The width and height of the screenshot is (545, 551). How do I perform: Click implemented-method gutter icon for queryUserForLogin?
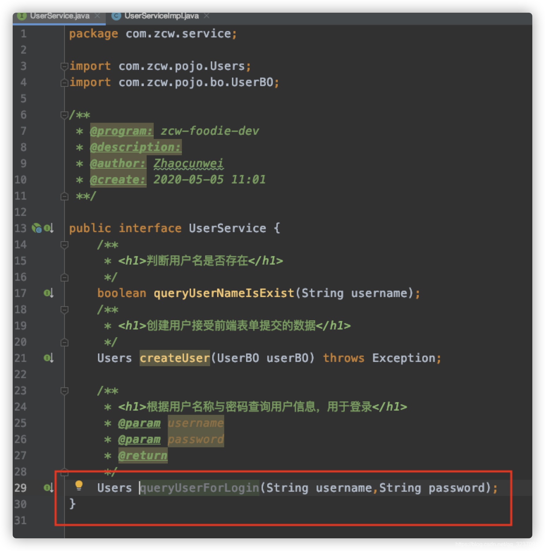point(49,488)
